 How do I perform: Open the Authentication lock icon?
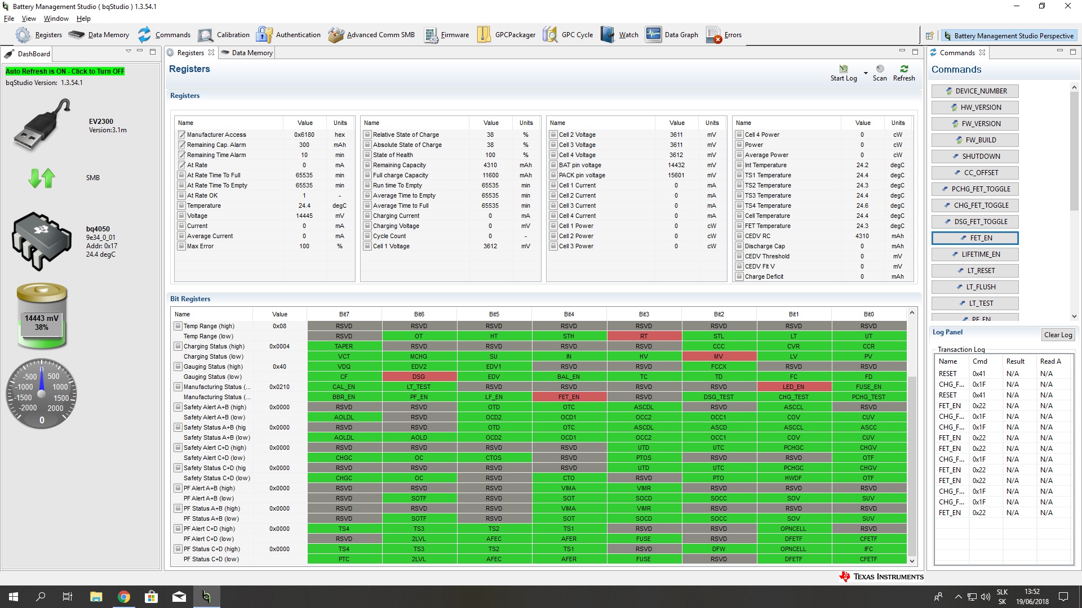coord(264,35)
